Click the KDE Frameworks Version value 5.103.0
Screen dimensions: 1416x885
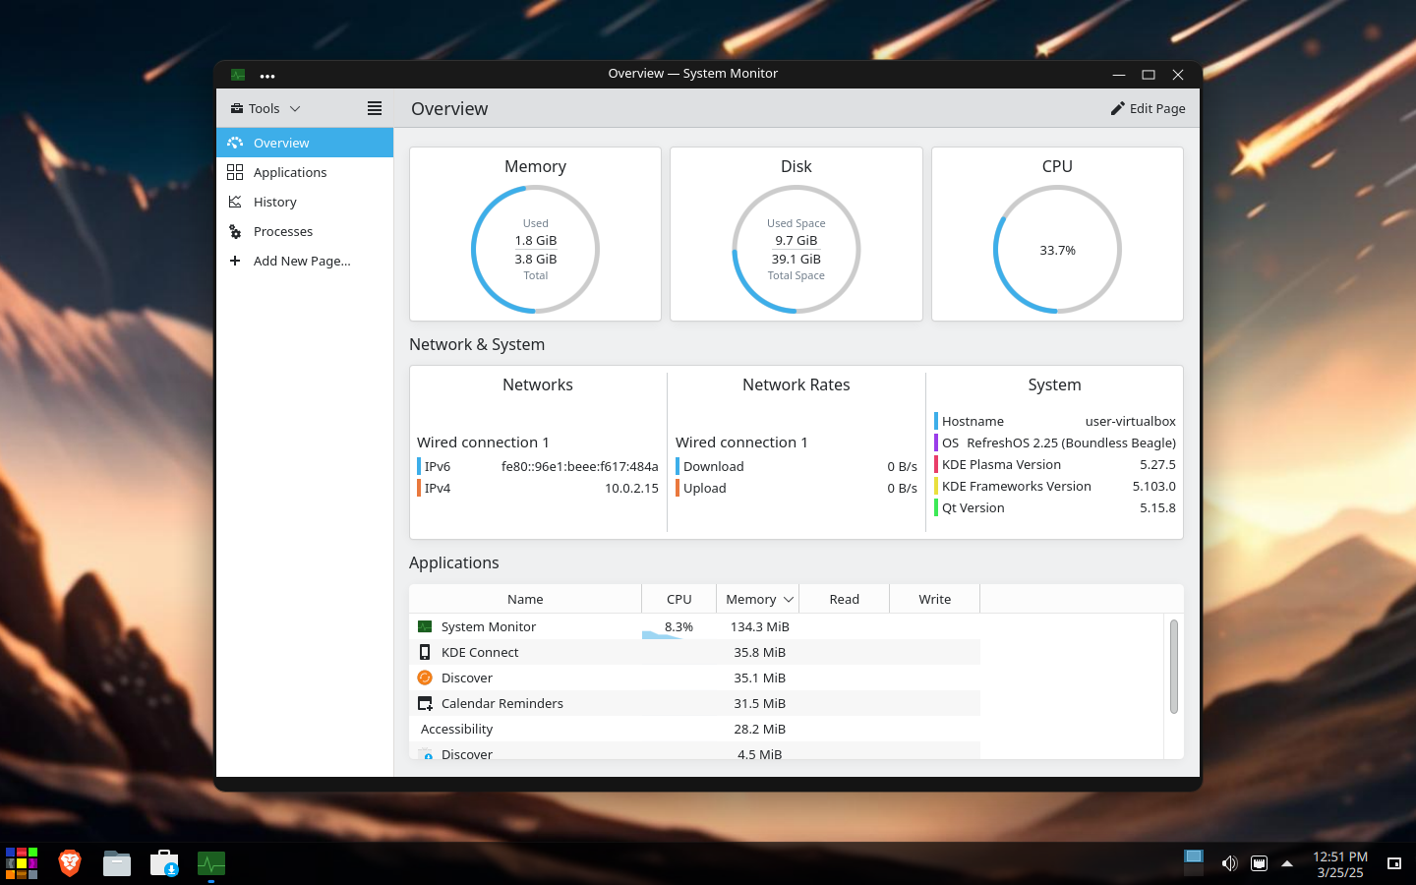pos(1154,486)
